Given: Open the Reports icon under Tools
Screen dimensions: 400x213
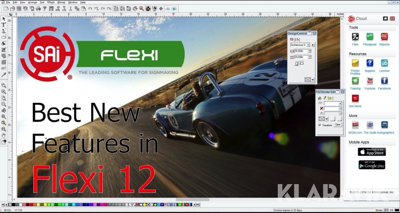Looking at the screenshot, I should coord(384,37).
